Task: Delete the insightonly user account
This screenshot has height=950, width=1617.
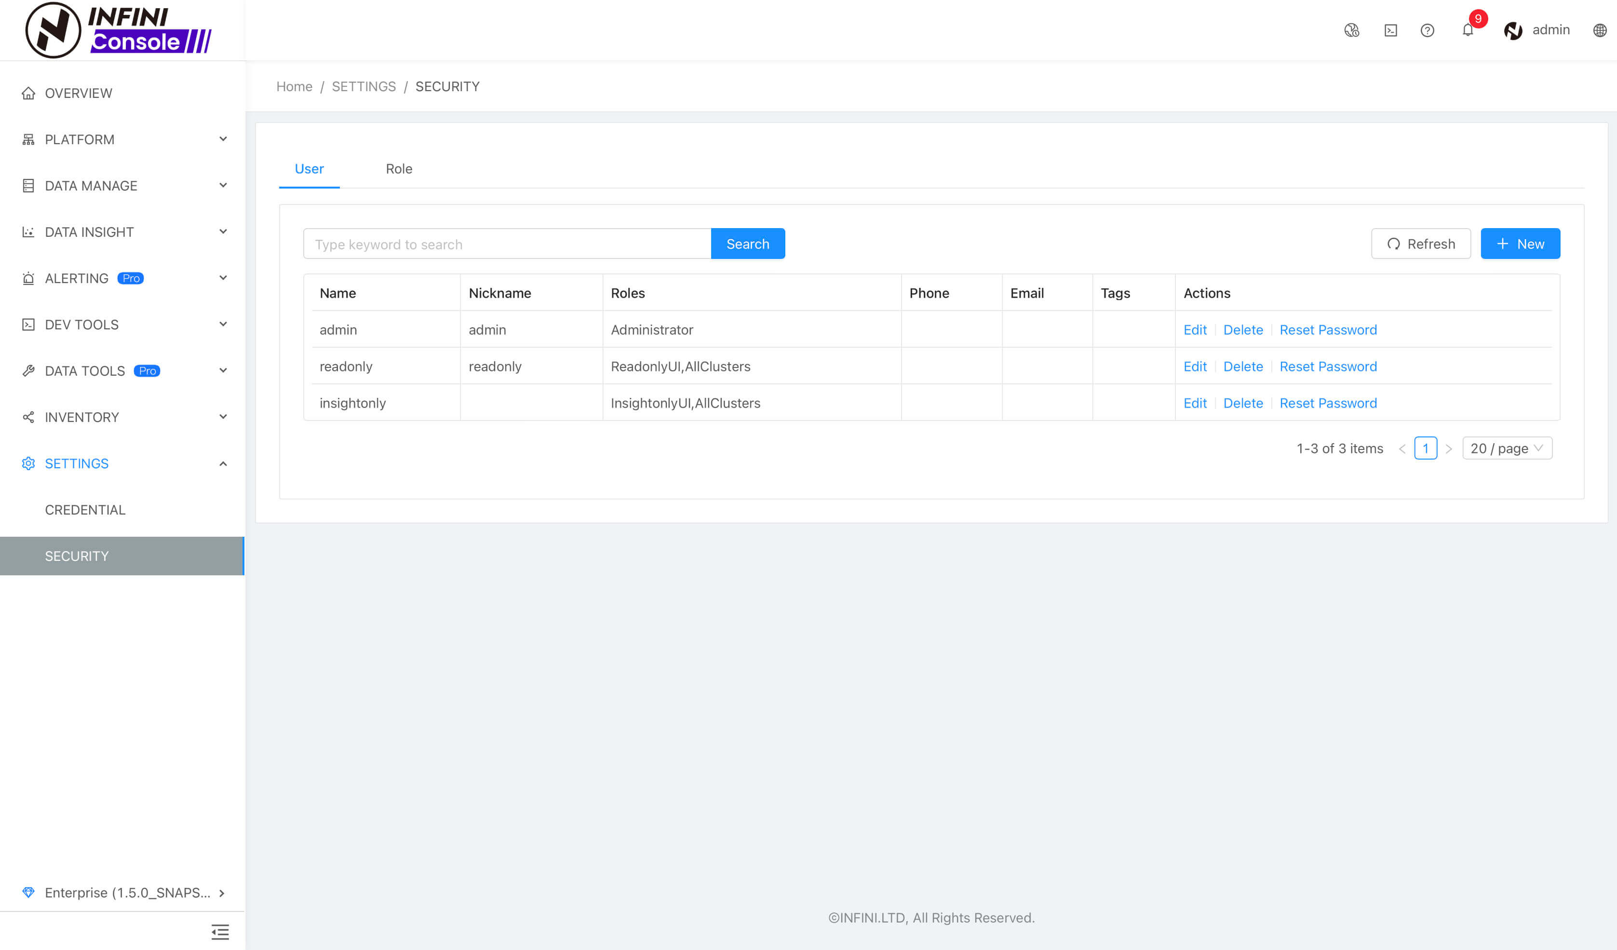Action: (1243, 403)
